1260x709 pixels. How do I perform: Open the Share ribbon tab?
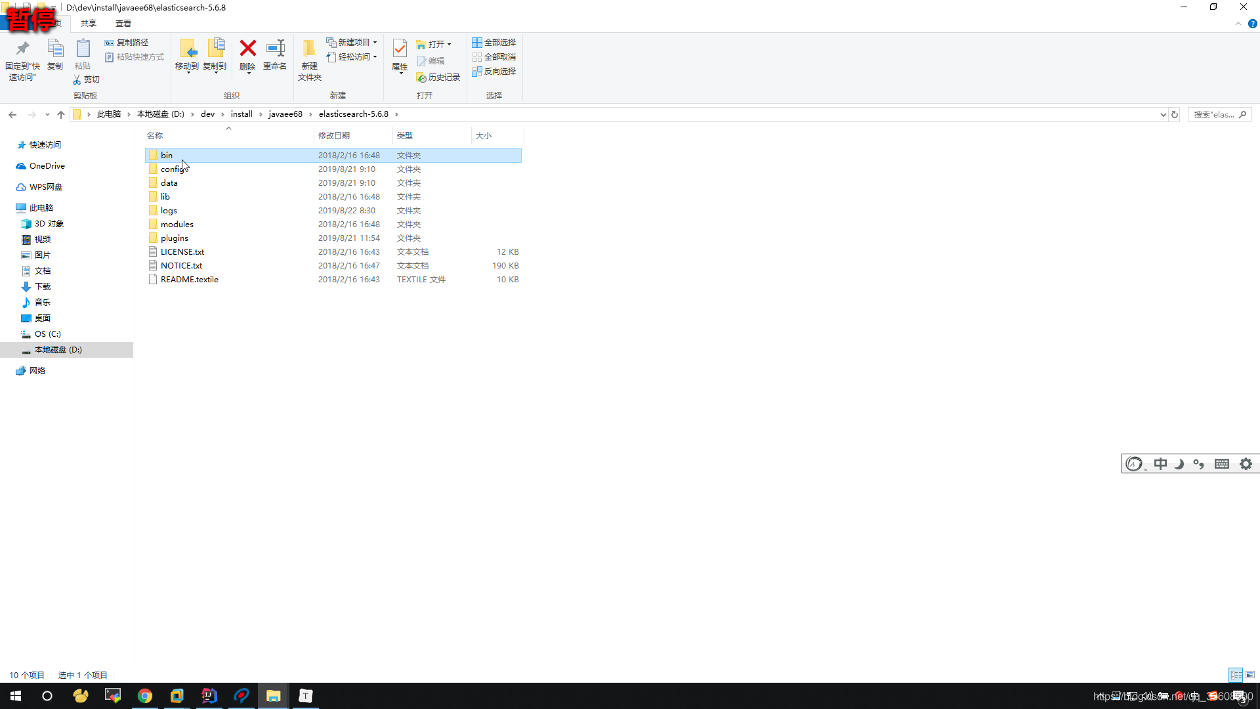pyautogui.click(x=89, y=24)
